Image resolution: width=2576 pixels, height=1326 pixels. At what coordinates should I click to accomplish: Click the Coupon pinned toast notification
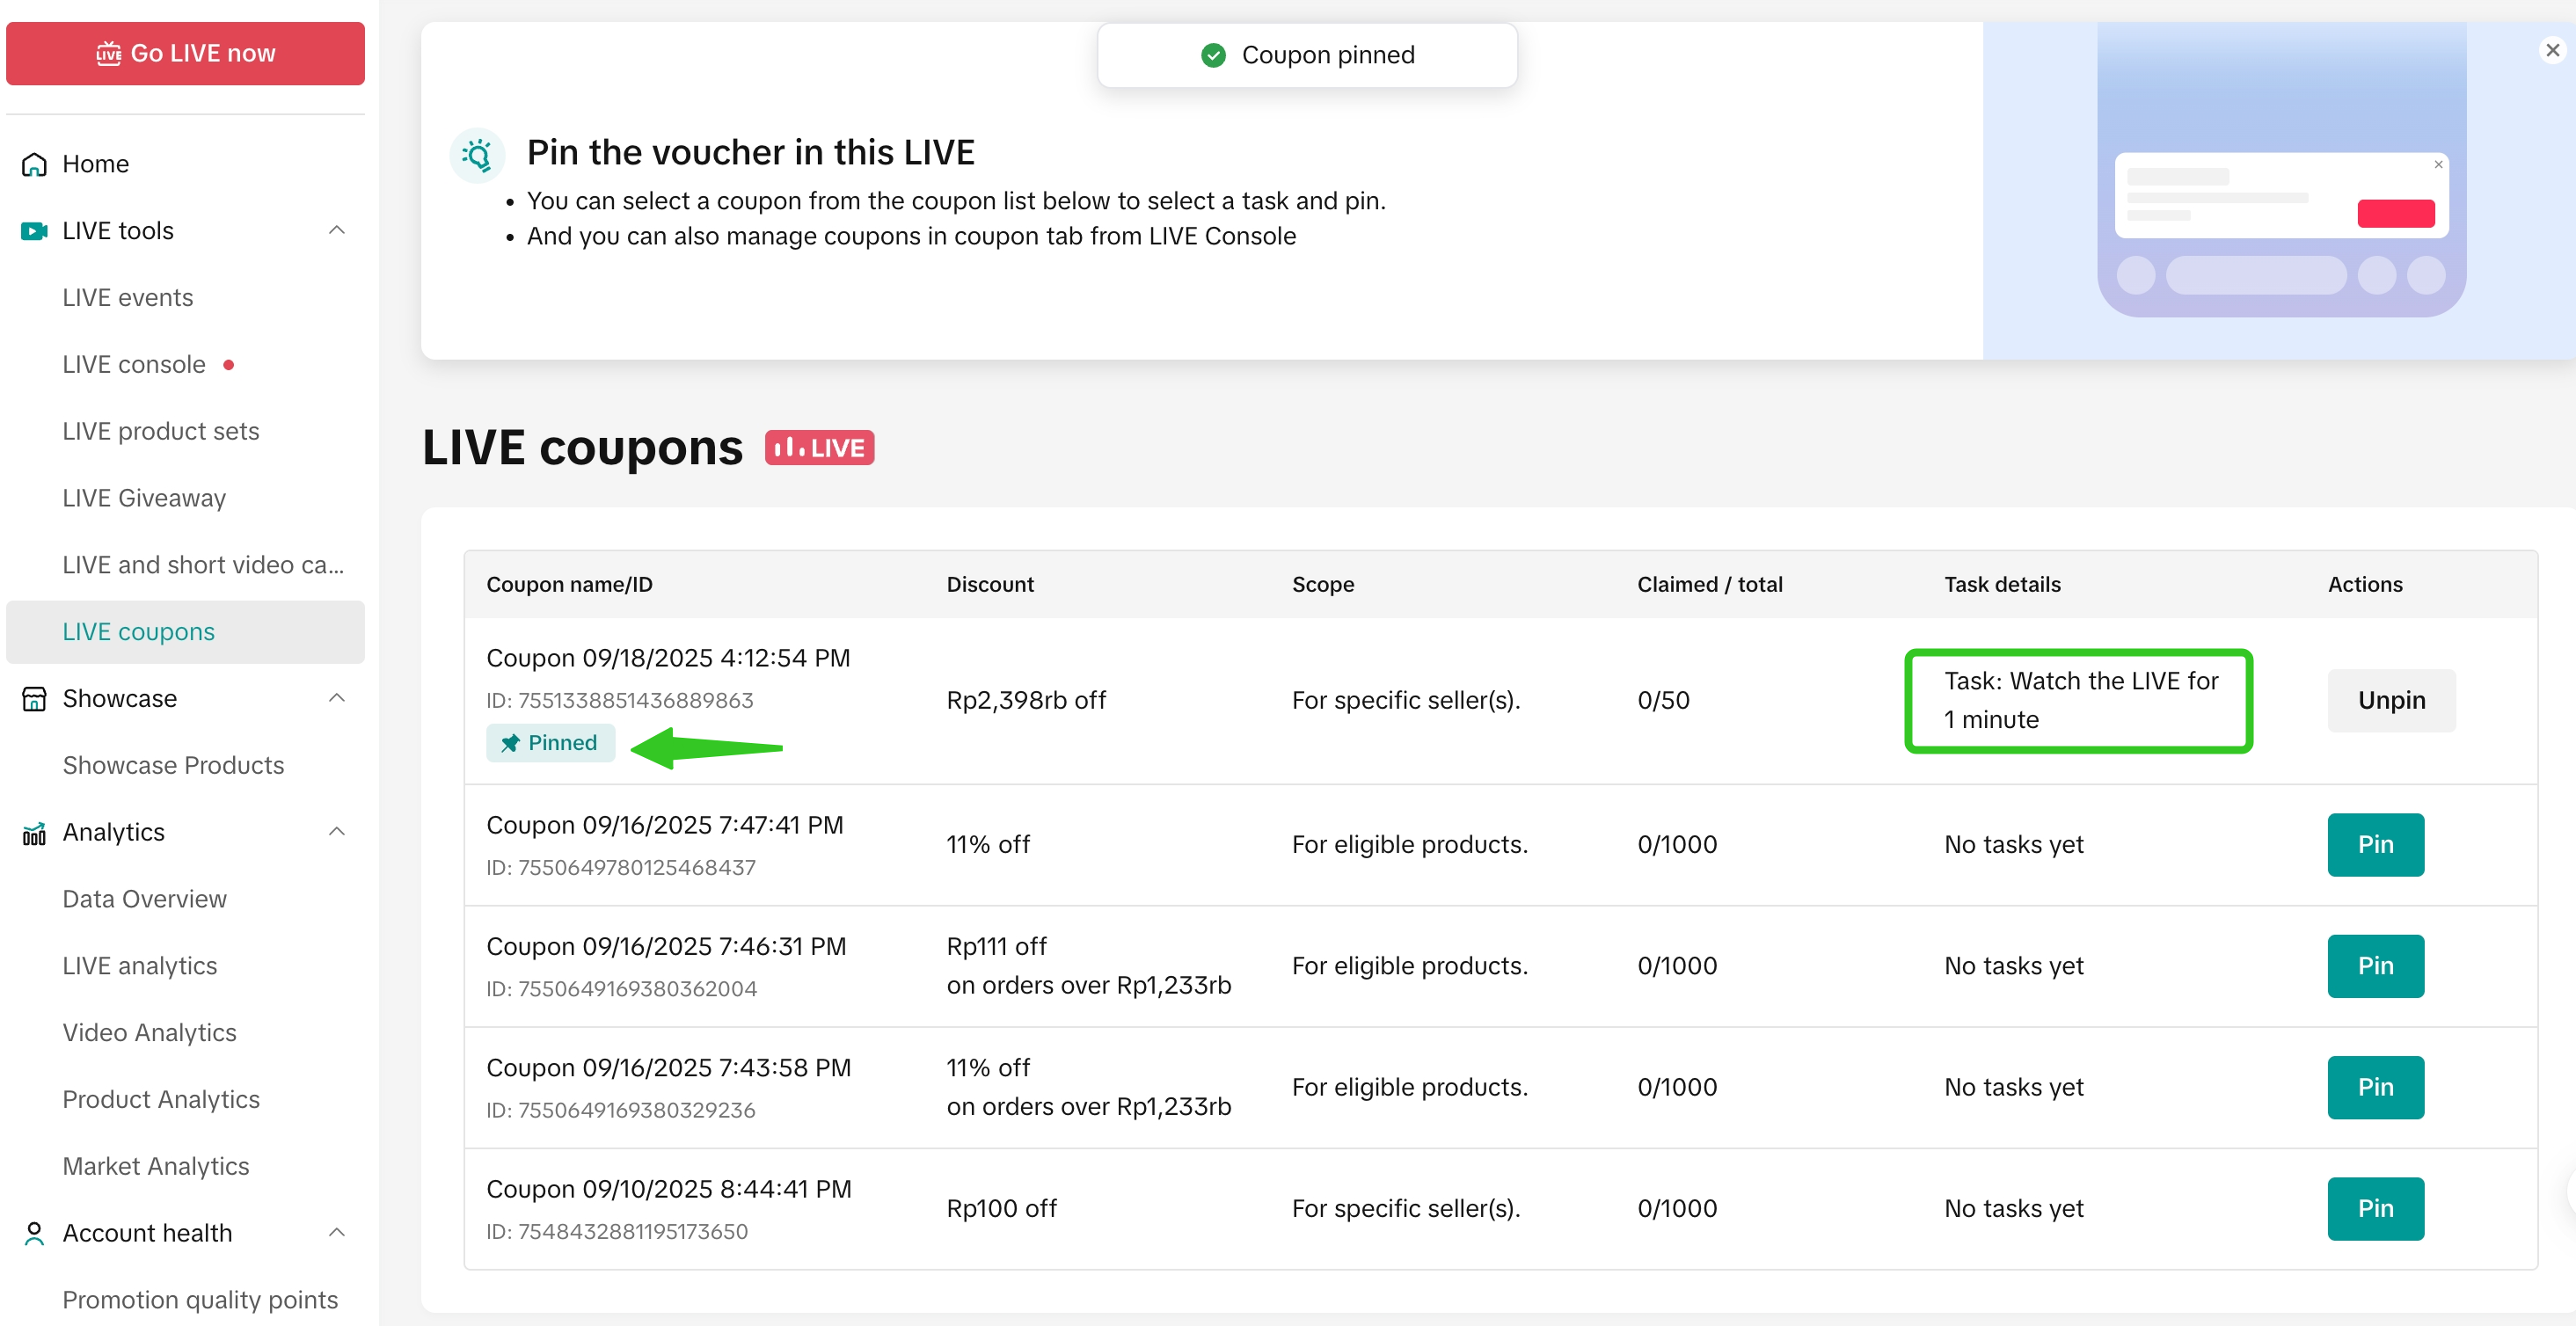tap(1306, 55)
